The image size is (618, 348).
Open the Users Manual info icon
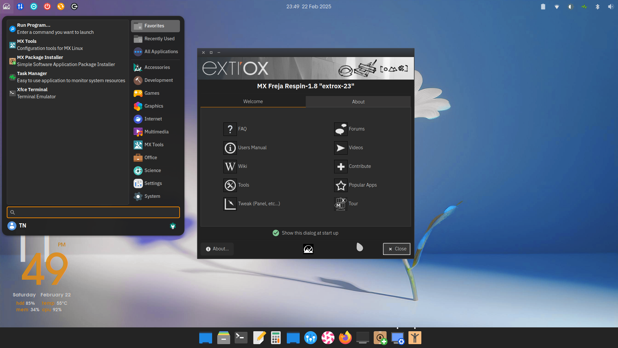pos(230,148)
